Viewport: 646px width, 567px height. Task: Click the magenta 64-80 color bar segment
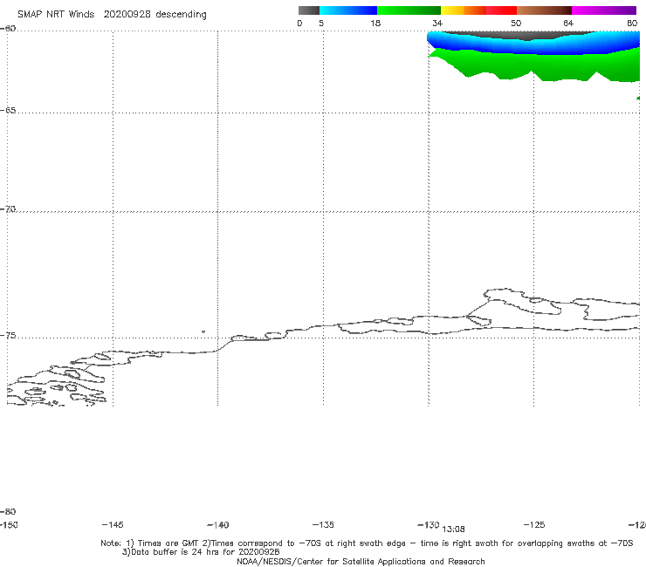(x=604, y=10)
